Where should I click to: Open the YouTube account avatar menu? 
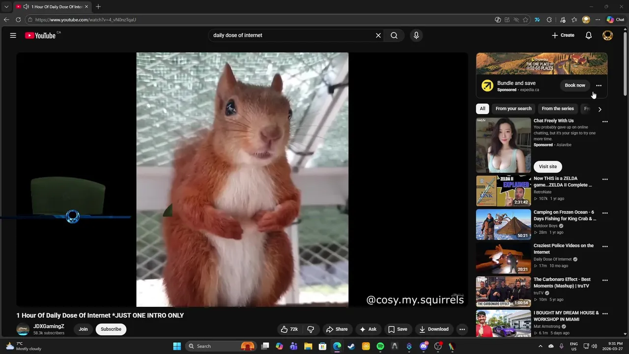click(x=608, y=35)
